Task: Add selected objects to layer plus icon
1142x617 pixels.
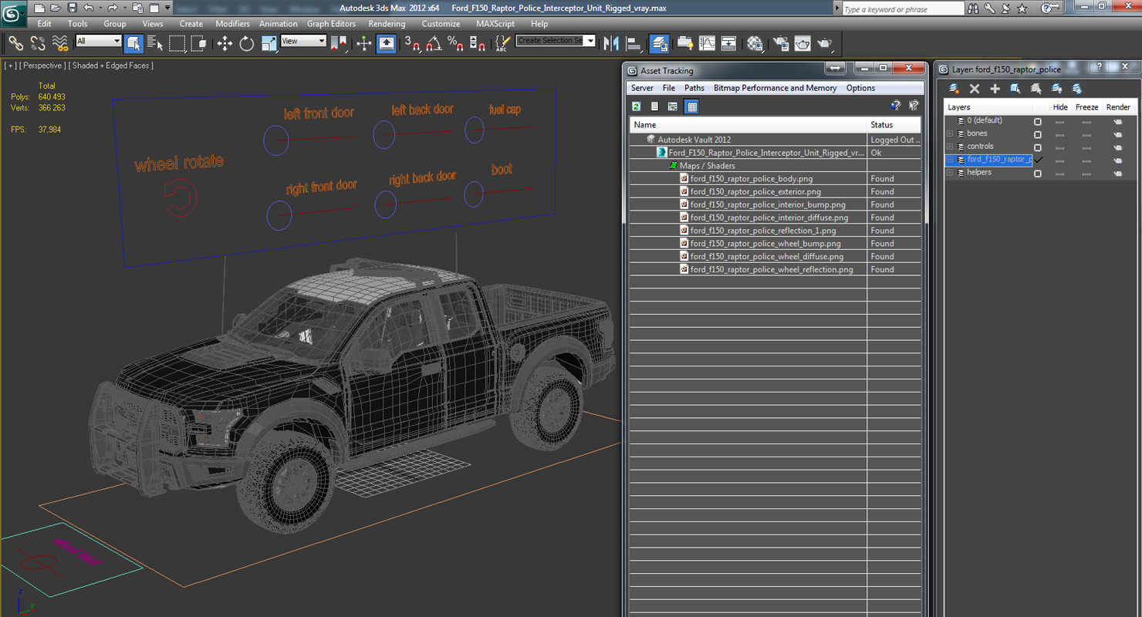Action: click(995, 89)
